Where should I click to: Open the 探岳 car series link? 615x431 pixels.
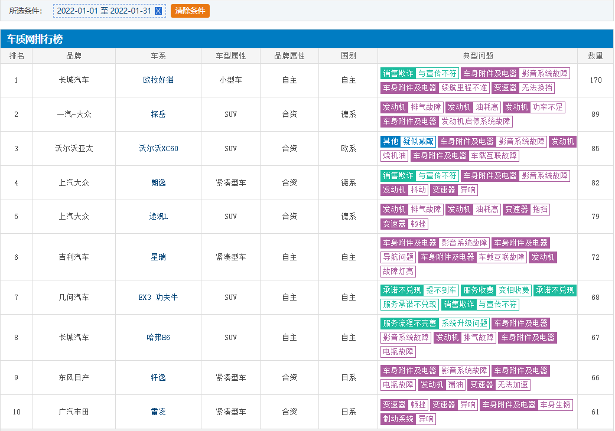point(158,115)
